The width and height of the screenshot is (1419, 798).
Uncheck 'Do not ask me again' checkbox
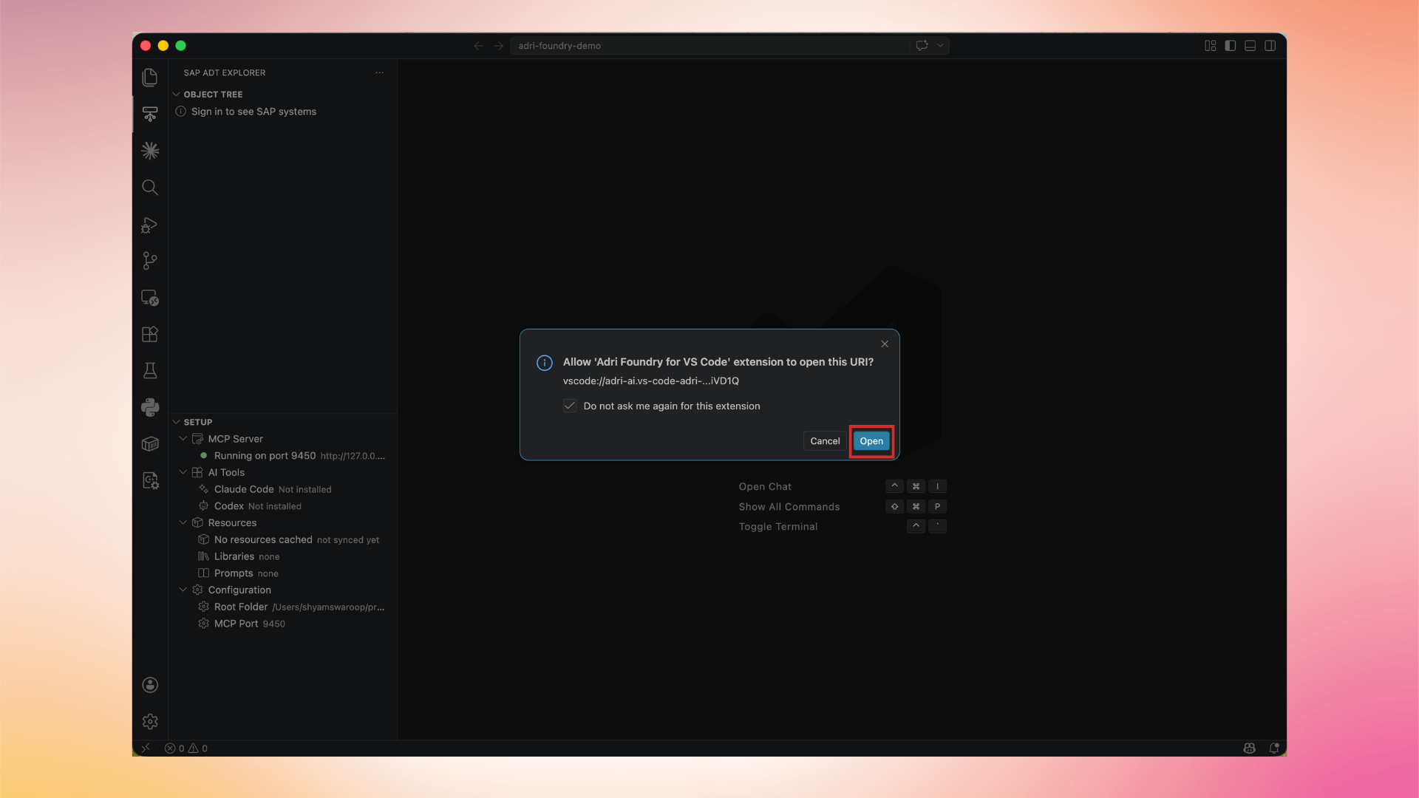[x=570, y=406]
